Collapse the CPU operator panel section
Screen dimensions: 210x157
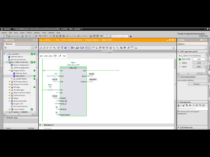pyautogui.click(x=178, y=52)
